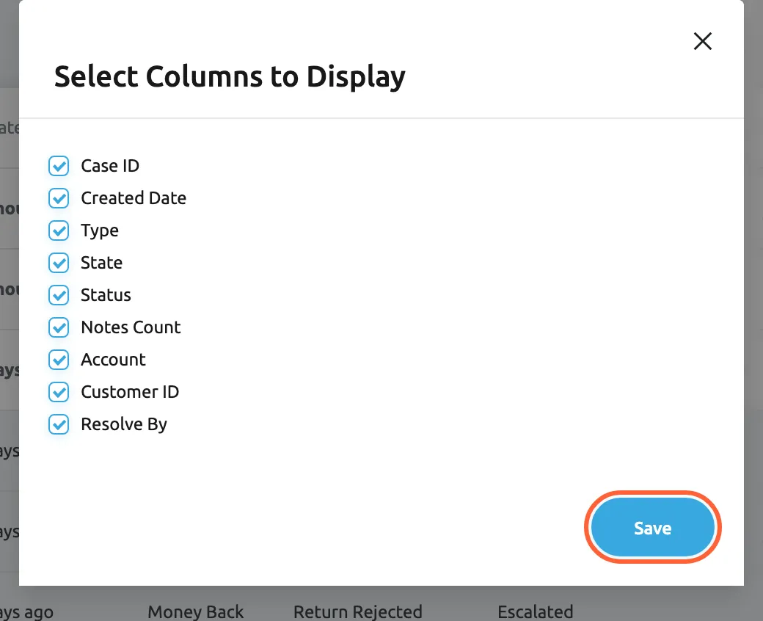Click the State label text

[x=101, y=263]
